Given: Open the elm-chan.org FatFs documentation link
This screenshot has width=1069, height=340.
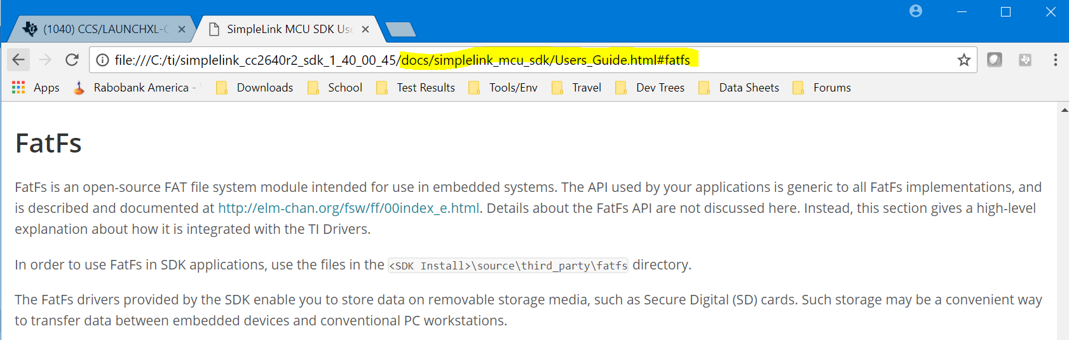Looking at the screenshot, I should pos(349,208).
